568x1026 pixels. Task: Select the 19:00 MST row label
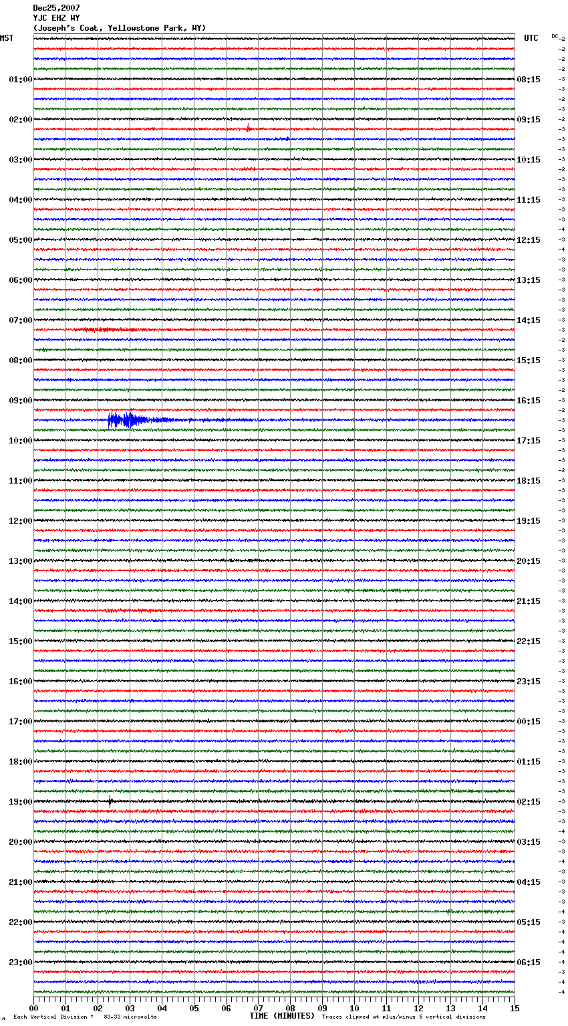click(x=21, y=802)
